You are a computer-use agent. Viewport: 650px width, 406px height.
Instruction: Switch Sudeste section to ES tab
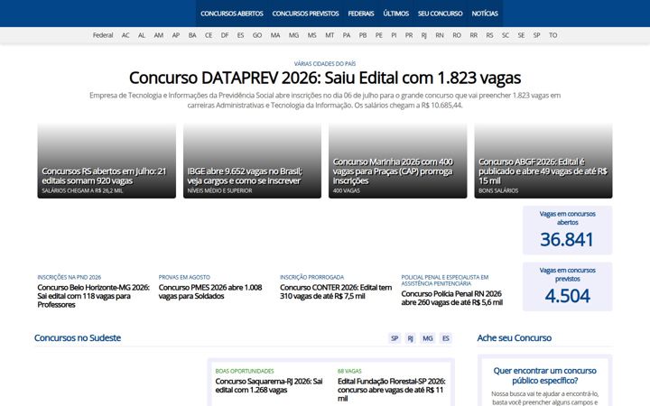(x=446, y=338)
